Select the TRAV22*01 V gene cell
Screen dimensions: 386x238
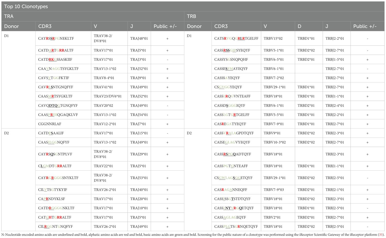(103, 166)
